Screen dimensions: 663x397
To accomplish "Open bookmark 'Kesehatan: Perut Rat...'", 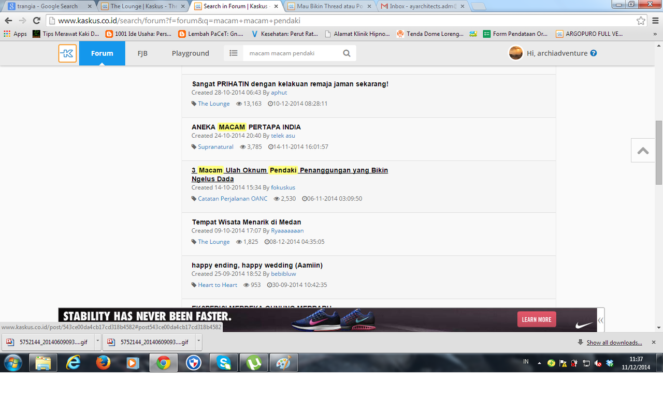I will [285, 34].
